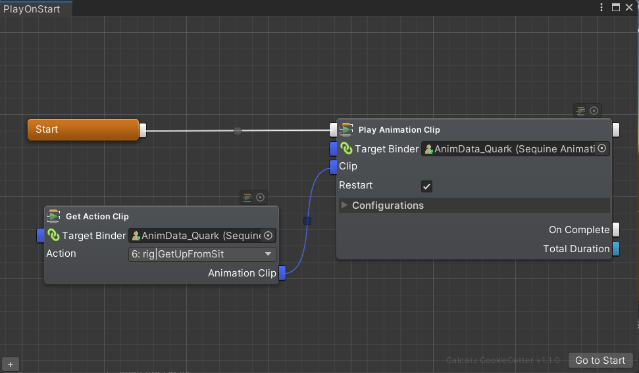The image size is (639, 373).
Task: Click the Get Action Clip node icon
Action: tap(54, 216)
